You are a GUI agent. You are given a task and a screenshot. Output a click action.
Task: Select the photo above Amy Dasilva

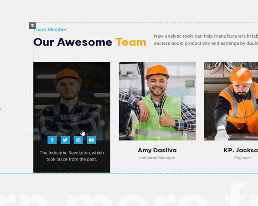(157, 101)
